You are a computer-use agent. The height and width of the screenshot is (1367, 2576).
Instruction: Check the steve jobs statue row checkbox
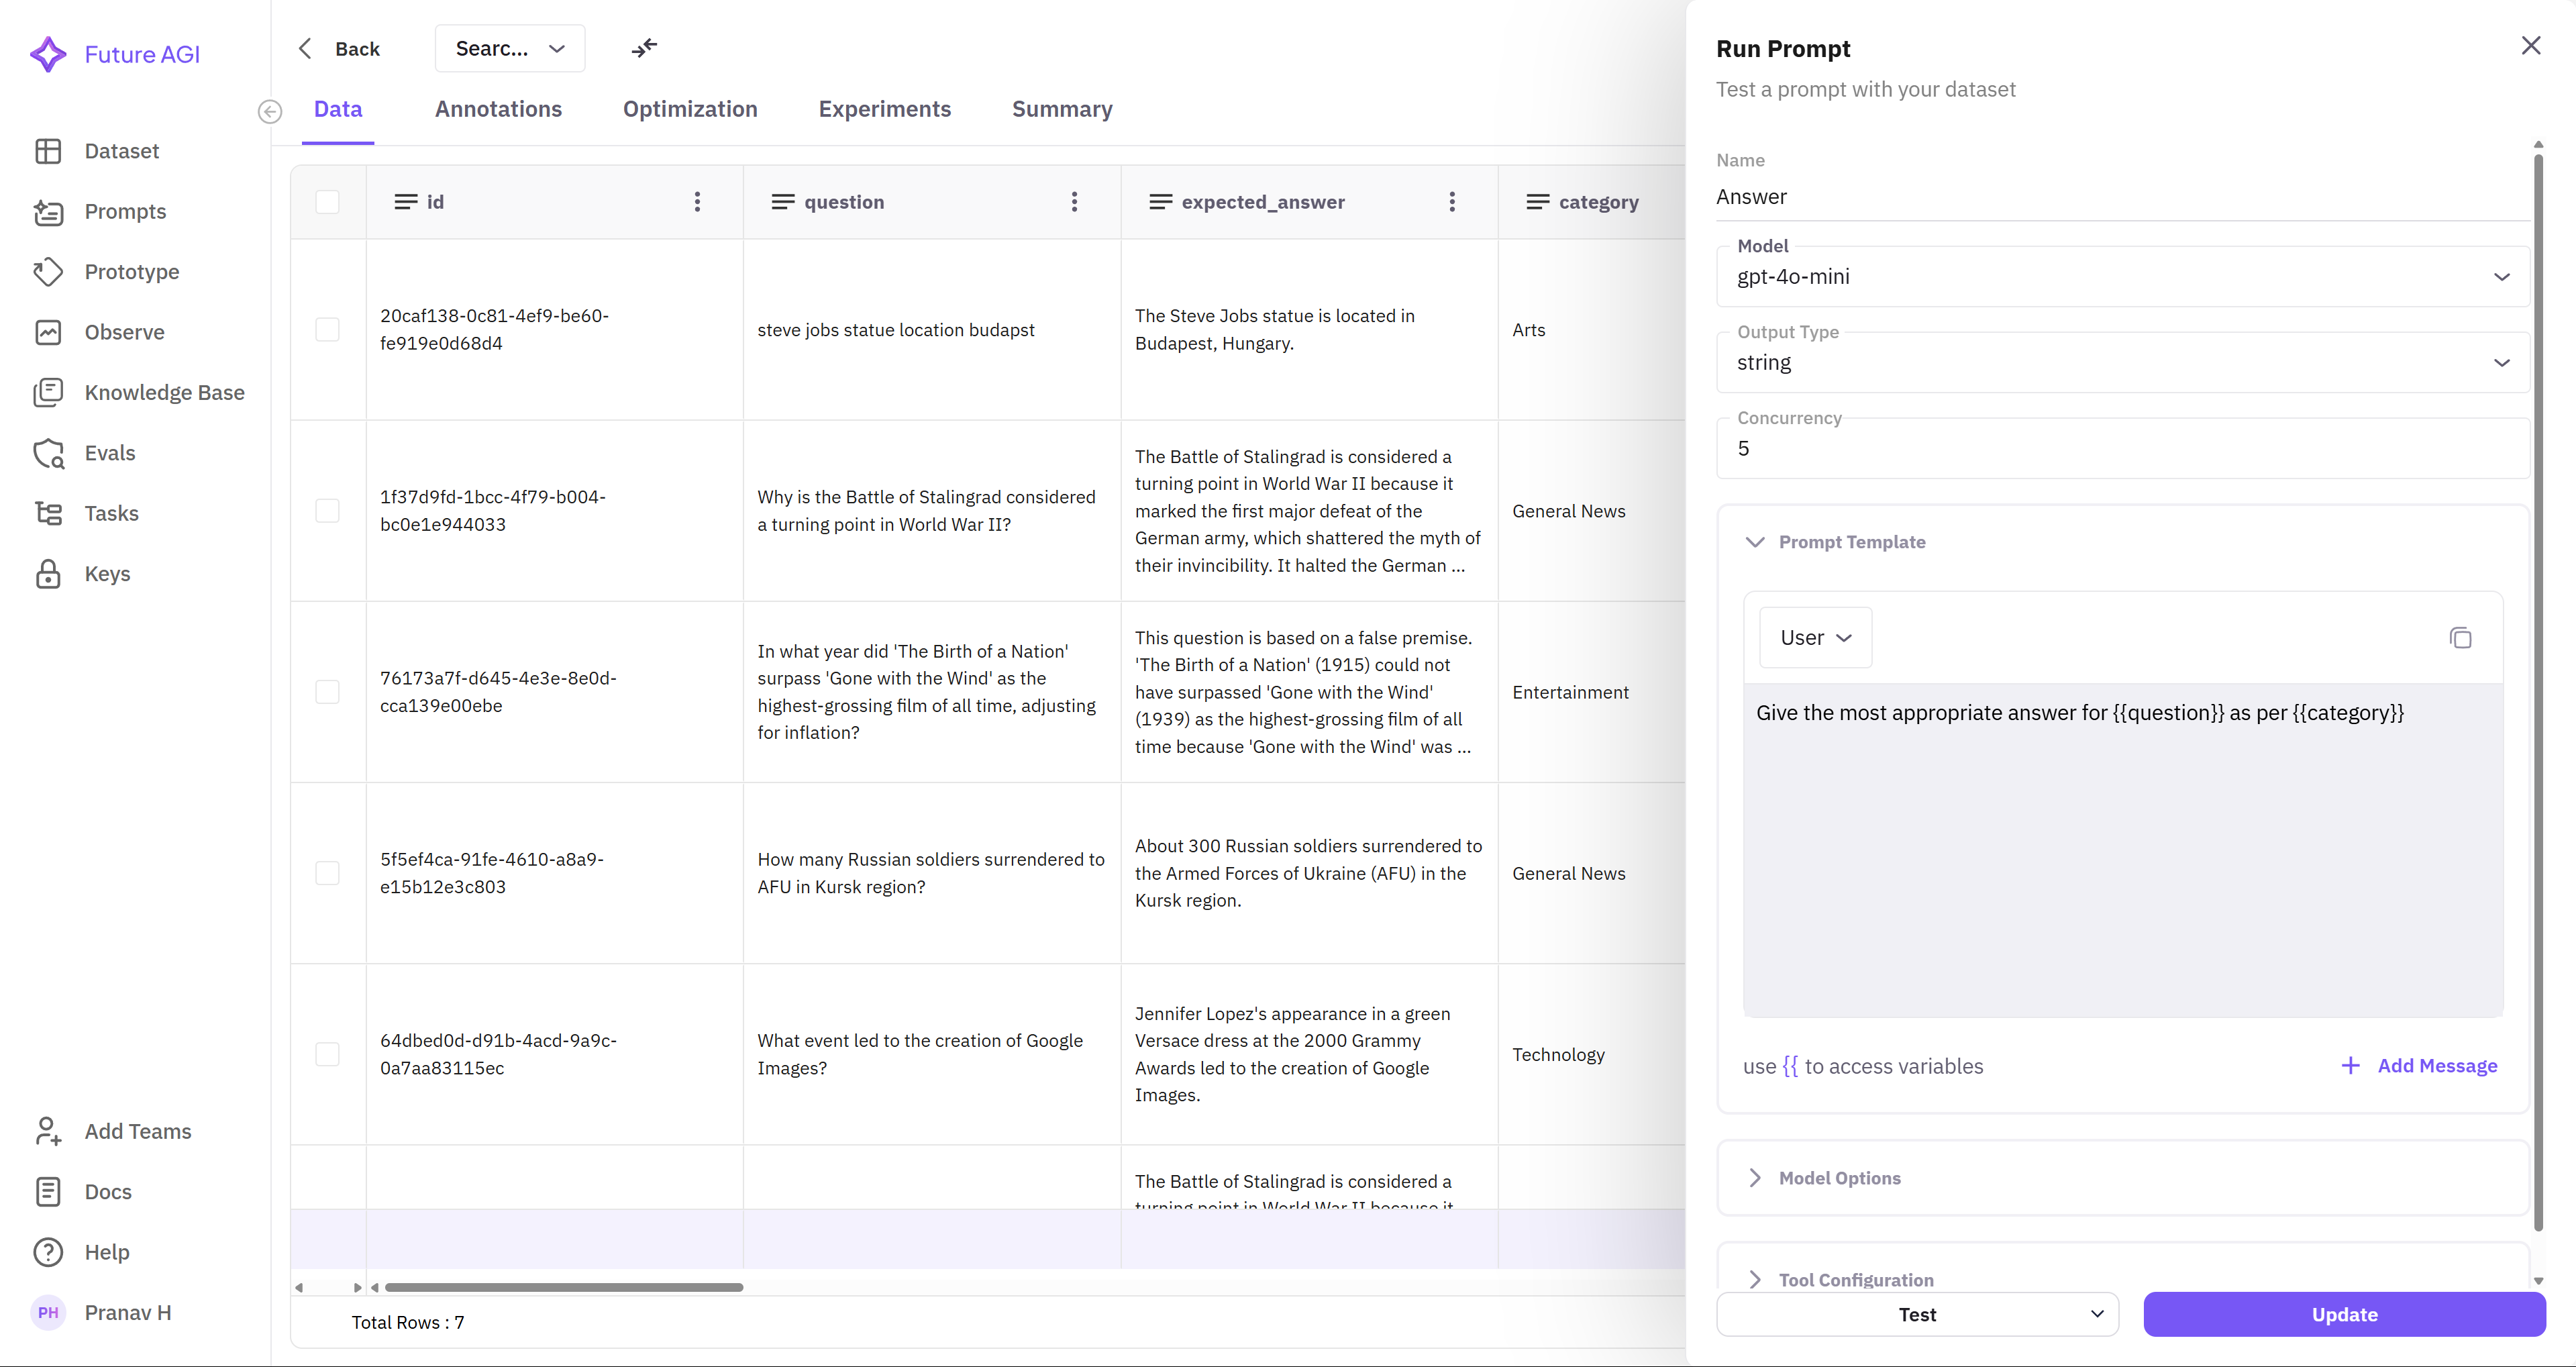tap(327, 330)
